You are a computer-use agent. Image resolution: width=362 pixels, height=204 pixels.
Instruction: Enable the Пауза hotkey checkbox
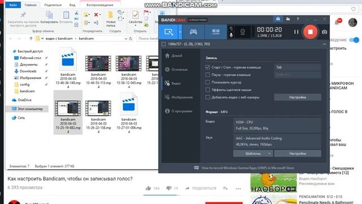coord(208,75)
